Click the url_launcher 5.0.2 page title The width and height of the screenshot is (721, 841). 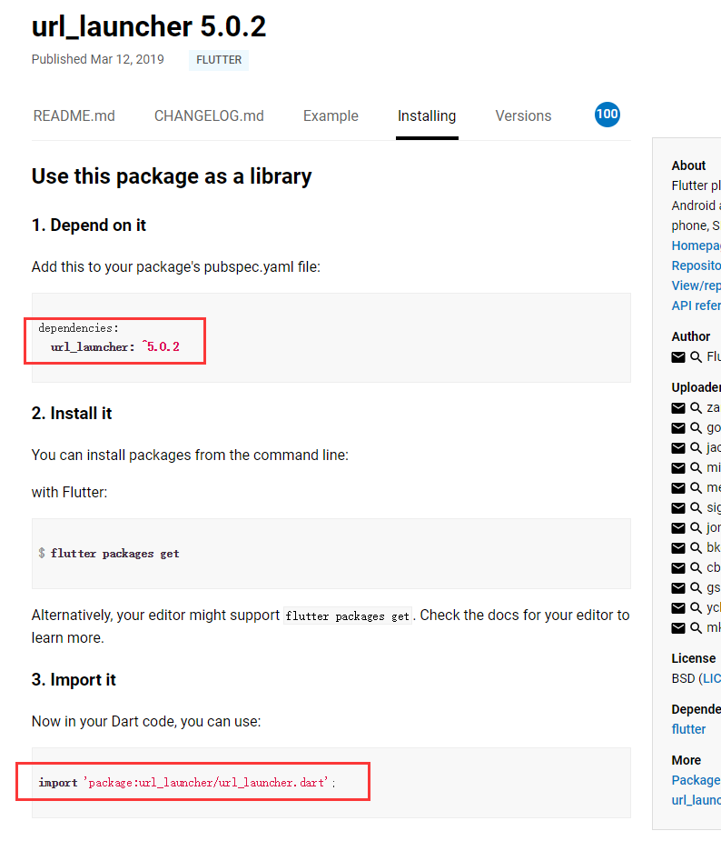[149, 26]
